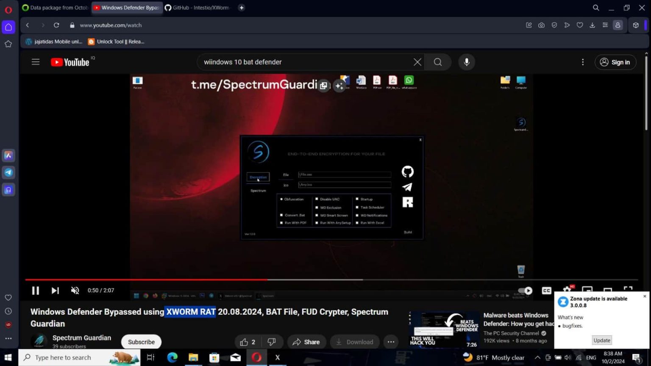Open Telegram in the Opera sidebar
The height and width of the screenshot is (366, 651).
[x=8, y=172]
